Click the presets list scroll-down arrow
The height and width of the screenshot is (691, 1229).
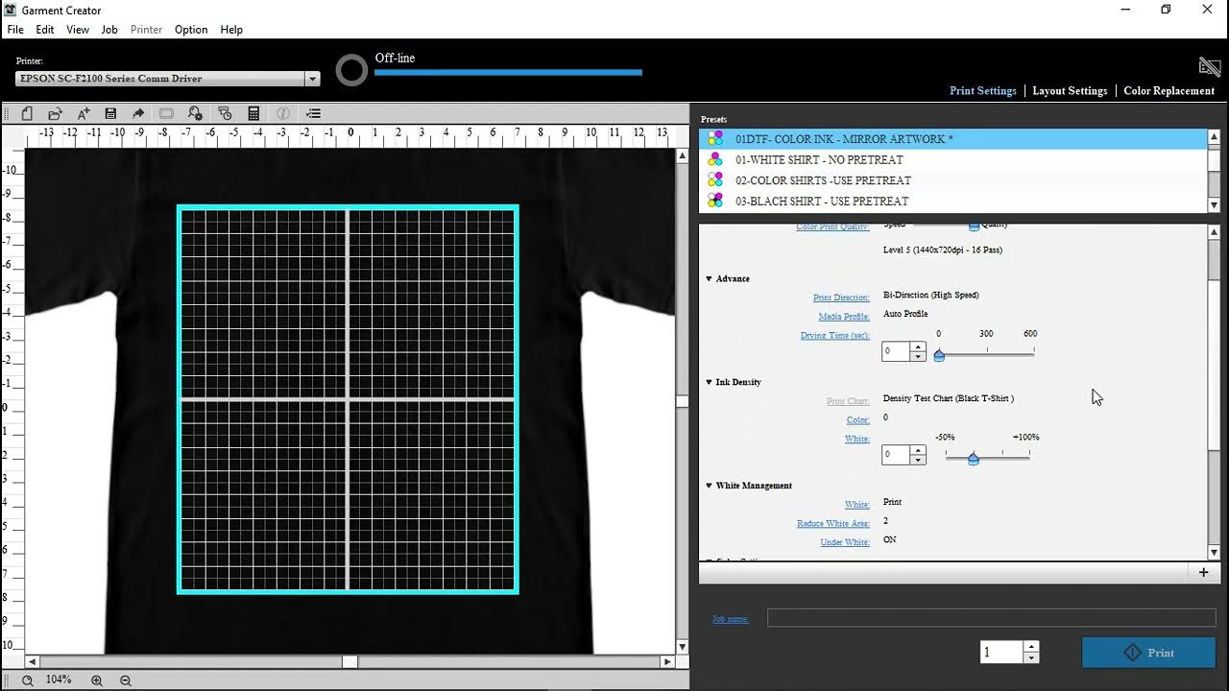(x=1214, y=205)
